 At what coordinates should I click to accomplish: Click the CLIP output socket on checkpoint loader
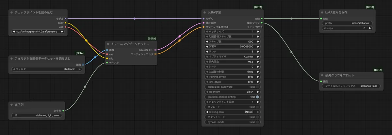pos(66,23)
